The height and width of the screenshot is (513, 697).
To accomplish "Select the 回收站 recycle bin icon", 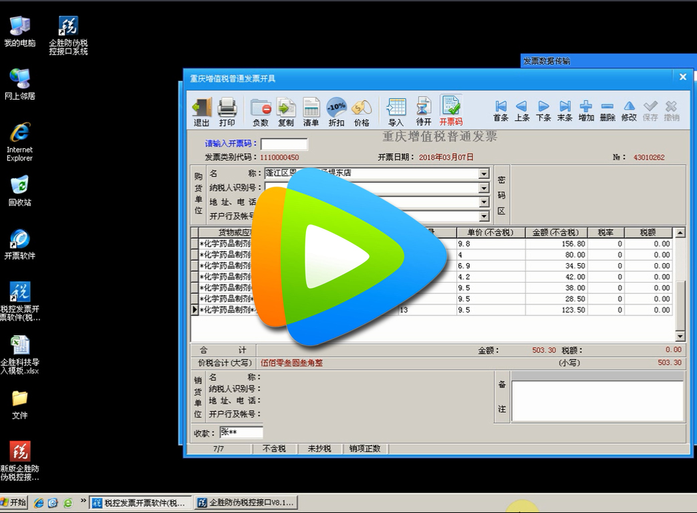I will (x=19, y=191).
